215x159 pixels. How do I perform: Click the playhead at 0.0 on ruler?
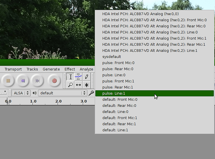[8, 101]
